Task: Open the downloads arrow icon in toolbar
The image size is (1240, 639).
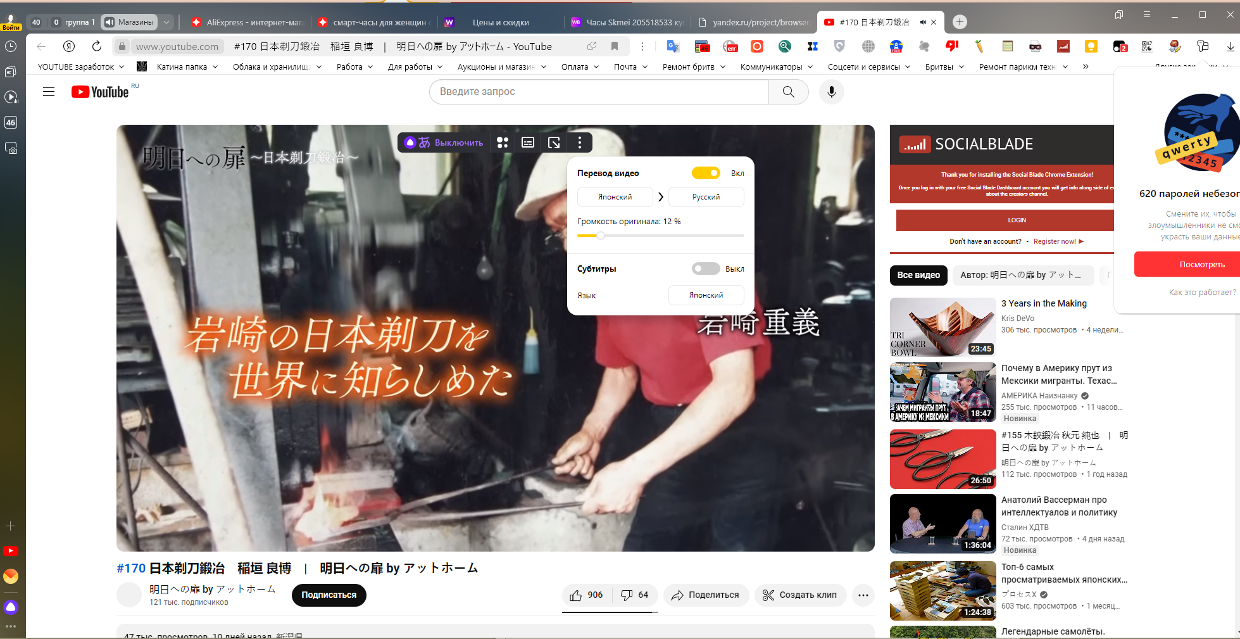Action: point(1230,46)
